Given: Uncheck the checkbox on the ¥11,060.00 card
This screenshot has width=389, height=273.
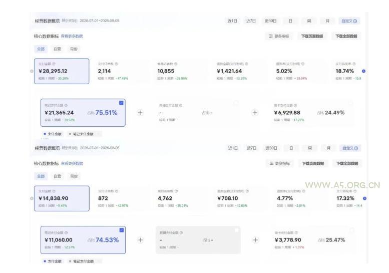Looking at the screenshot, I should (121, 230).
